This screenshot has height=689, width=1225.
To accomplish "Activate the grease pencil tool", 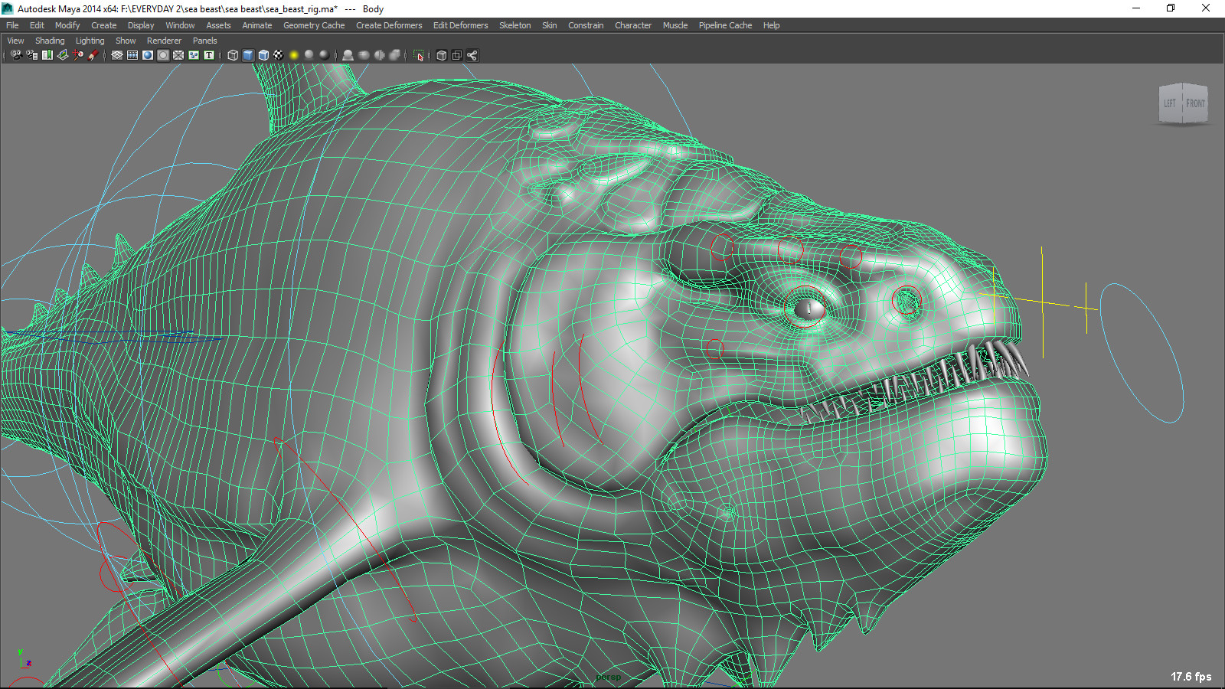I will (93, 55).
